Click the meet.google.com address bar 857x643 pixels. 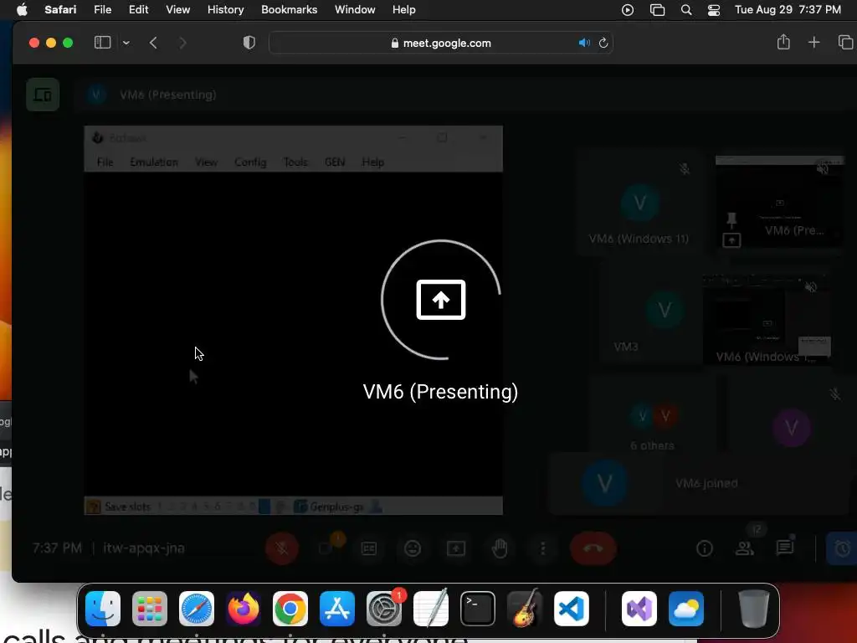click(x=440, y=43)
